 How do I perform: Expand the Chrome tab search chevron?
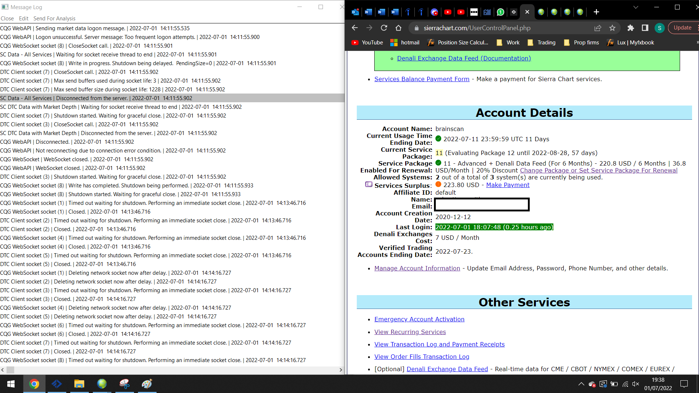(636, 7)
